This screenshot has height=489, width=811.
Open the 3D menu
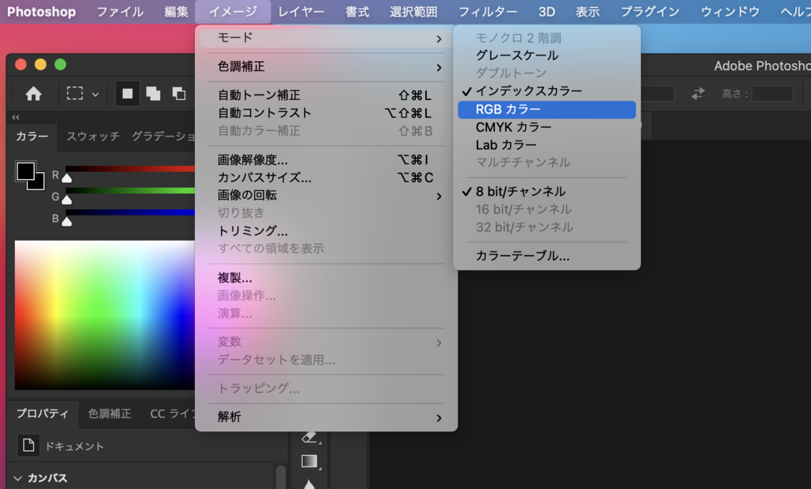[x=546, y=11]
